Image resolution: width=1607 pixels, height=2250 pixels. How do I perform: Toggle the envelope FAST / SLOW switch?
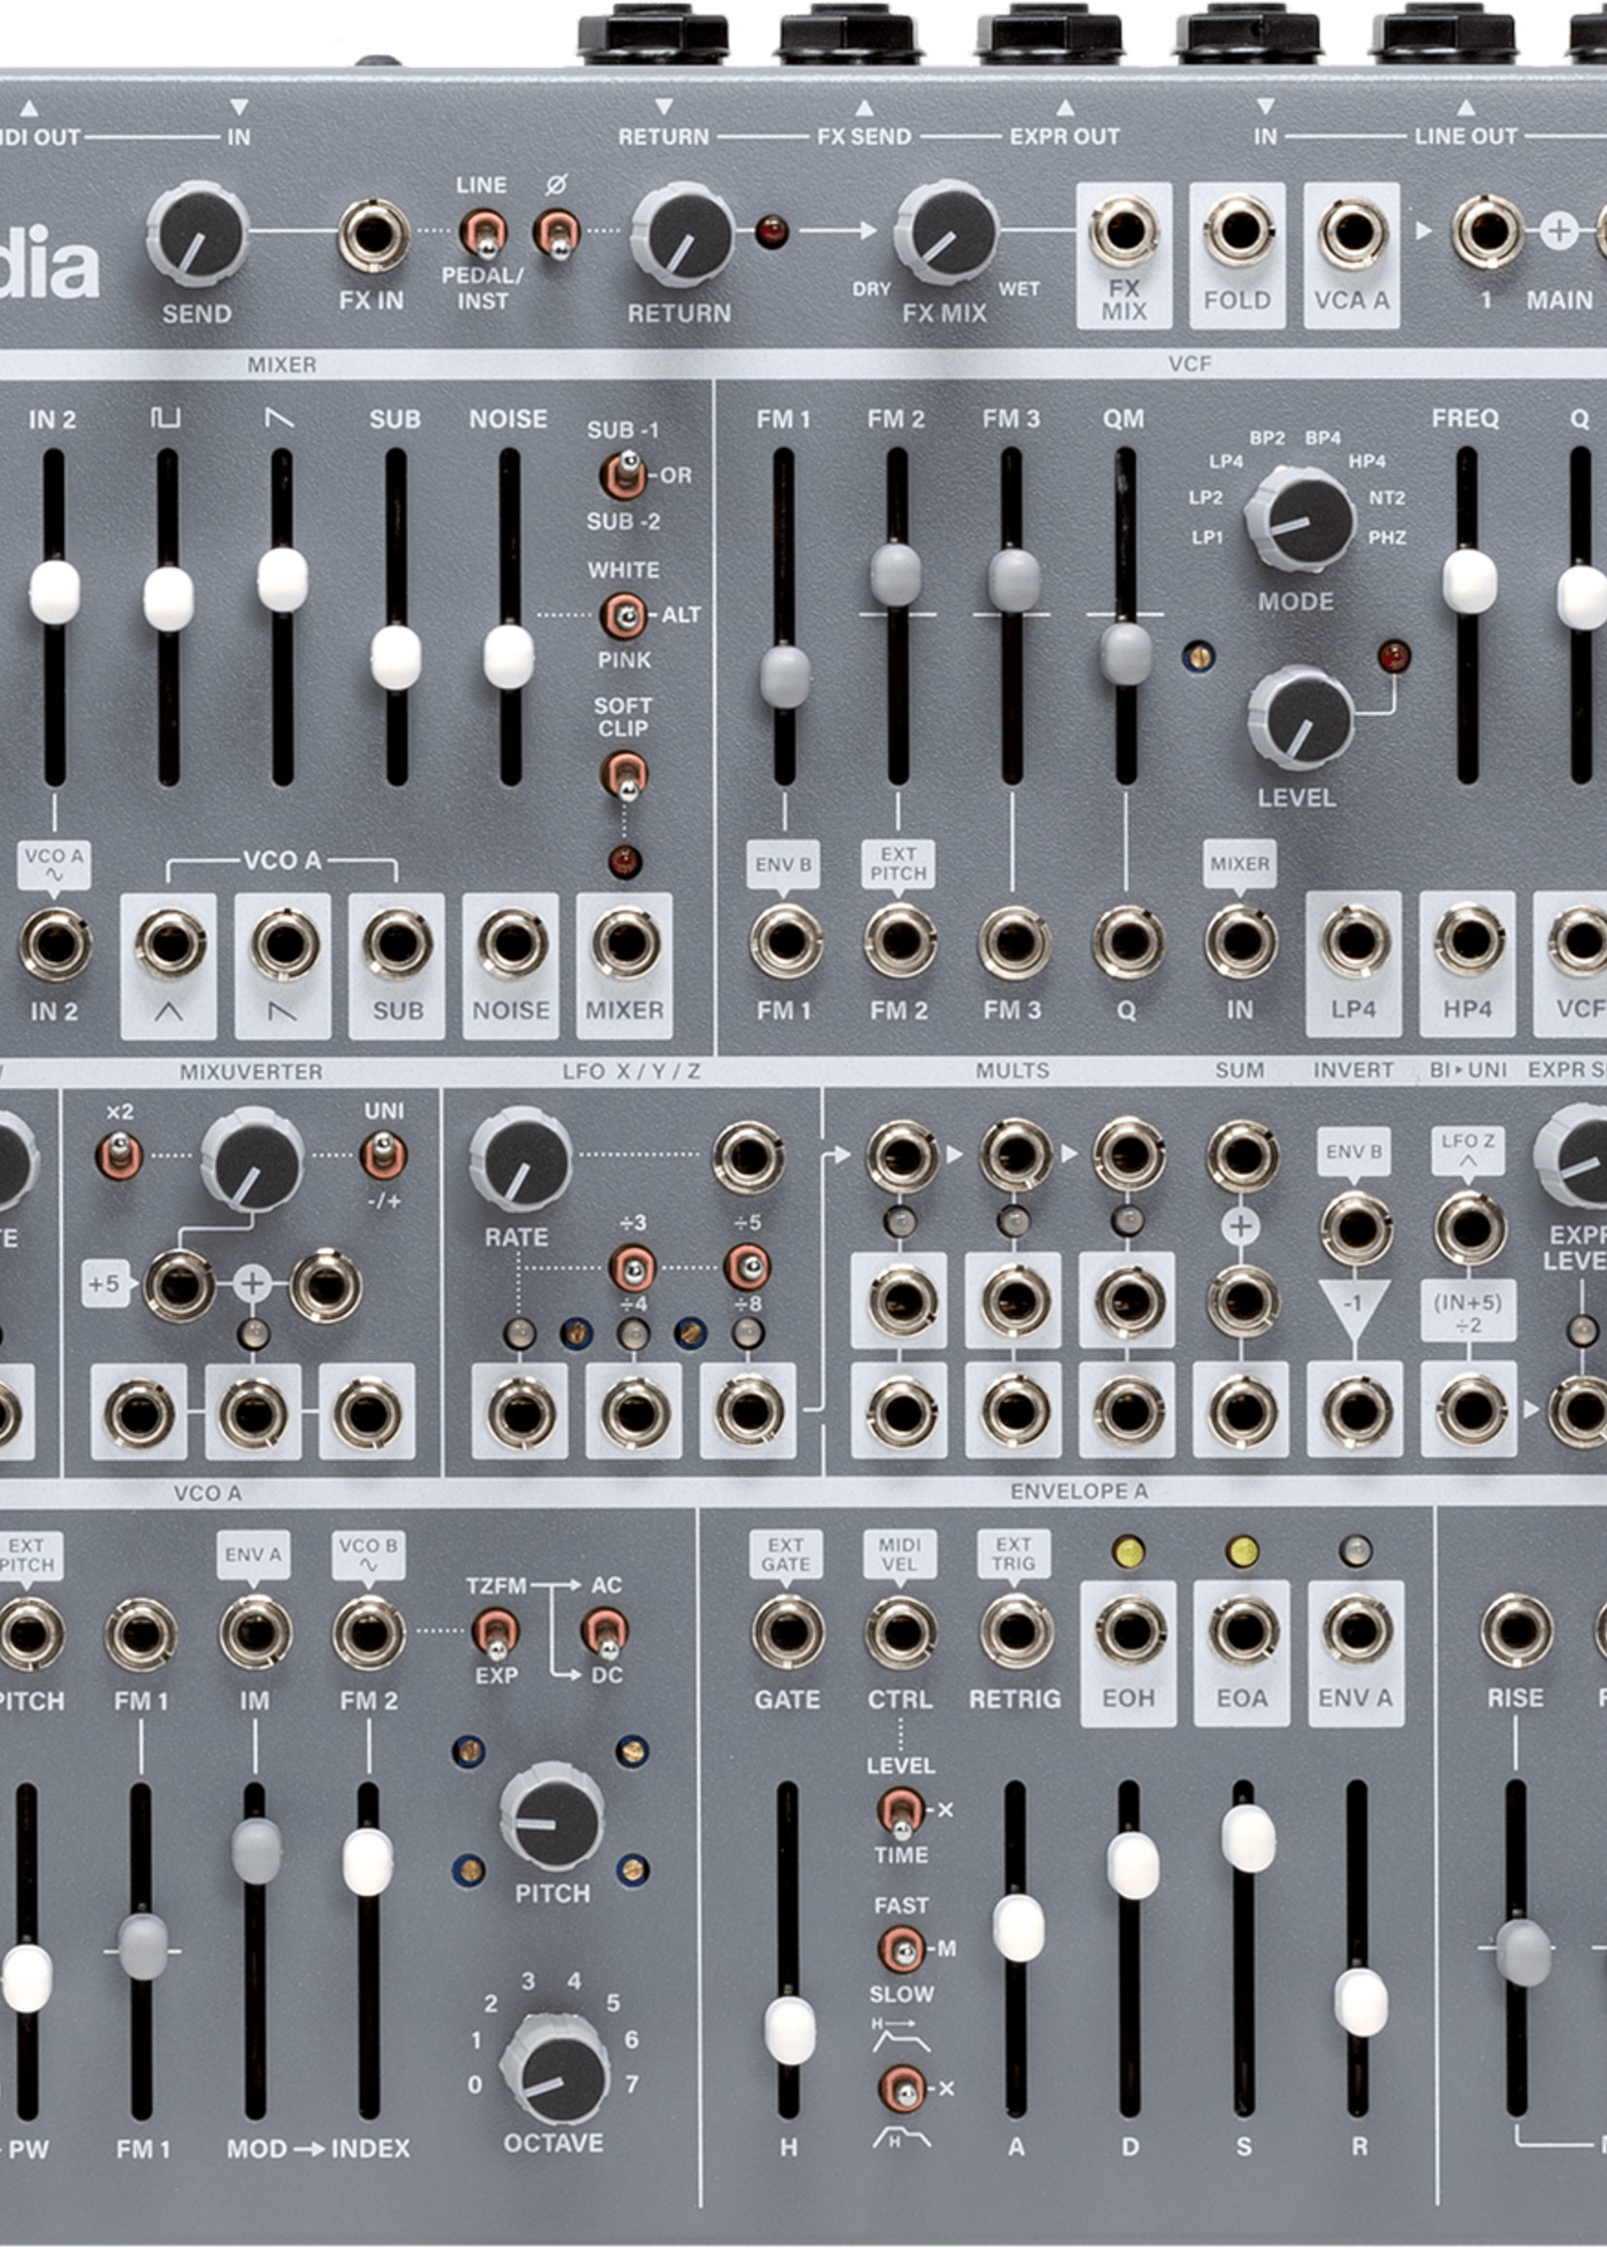902,1949
